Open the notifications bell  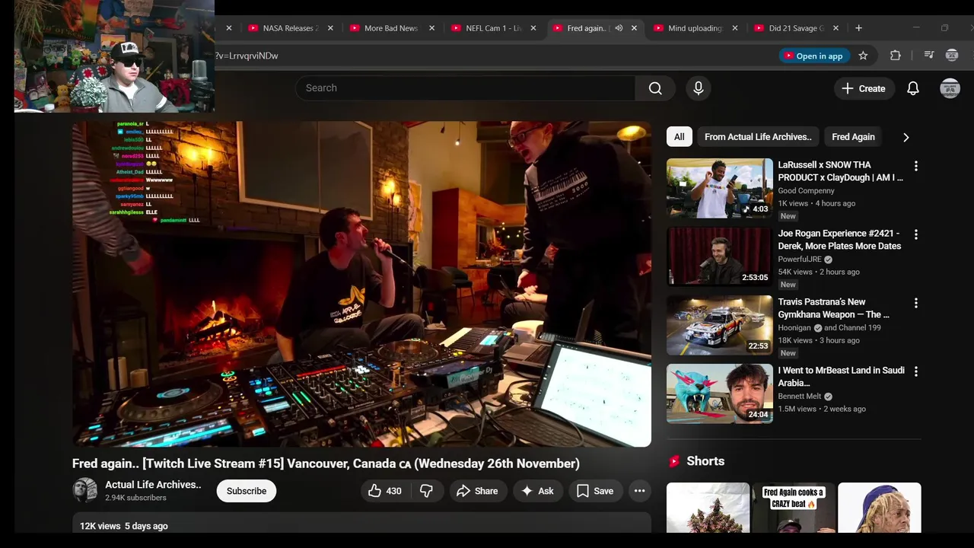coord(913,88)
